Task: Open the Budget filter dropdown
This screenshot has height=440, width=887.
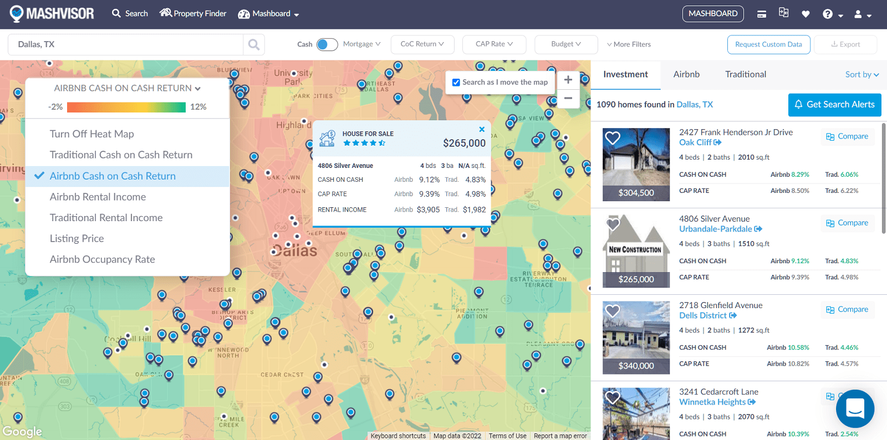Action: pyautogui.click(x=566, y=44)
